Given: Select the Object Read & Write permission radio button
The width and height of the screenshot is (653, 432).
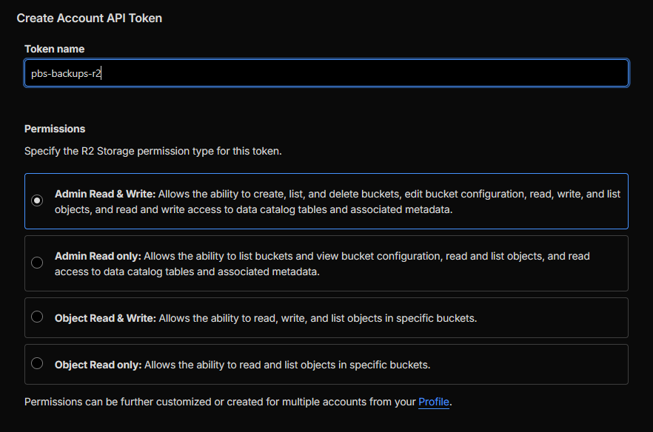Looking at the screenshot, I should [x=37, y=317].
